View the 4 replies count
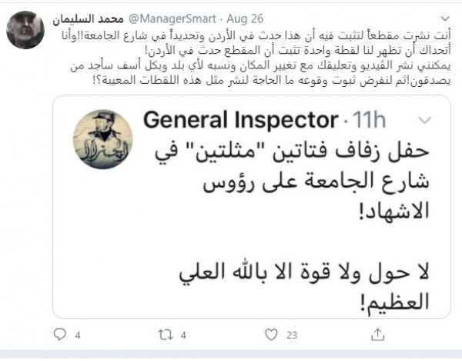Viewport: 462px width, 363px height. [x=77, y=336]
